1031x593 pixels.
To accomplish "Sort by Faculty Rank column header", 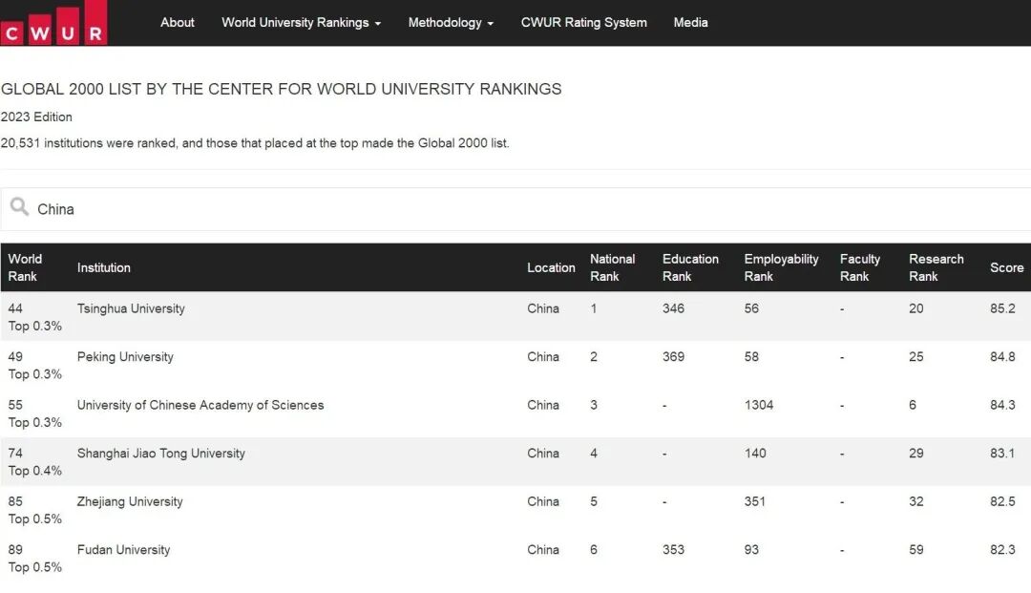I will [x=859, y=267].
